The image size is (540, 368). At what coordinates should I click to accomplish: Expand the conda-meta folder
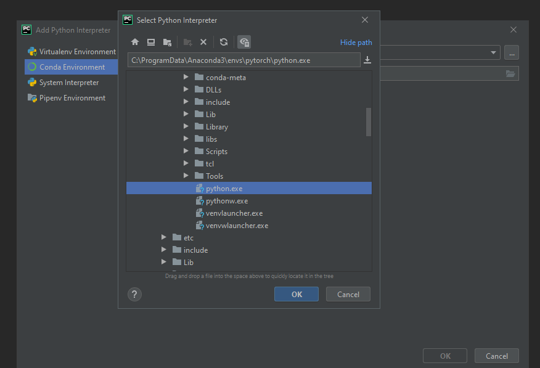pos(186,77)
